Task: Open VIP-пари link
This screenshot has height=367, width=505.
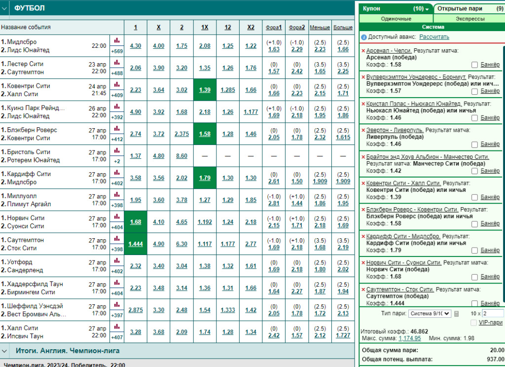Action: (x=491, y=323)
